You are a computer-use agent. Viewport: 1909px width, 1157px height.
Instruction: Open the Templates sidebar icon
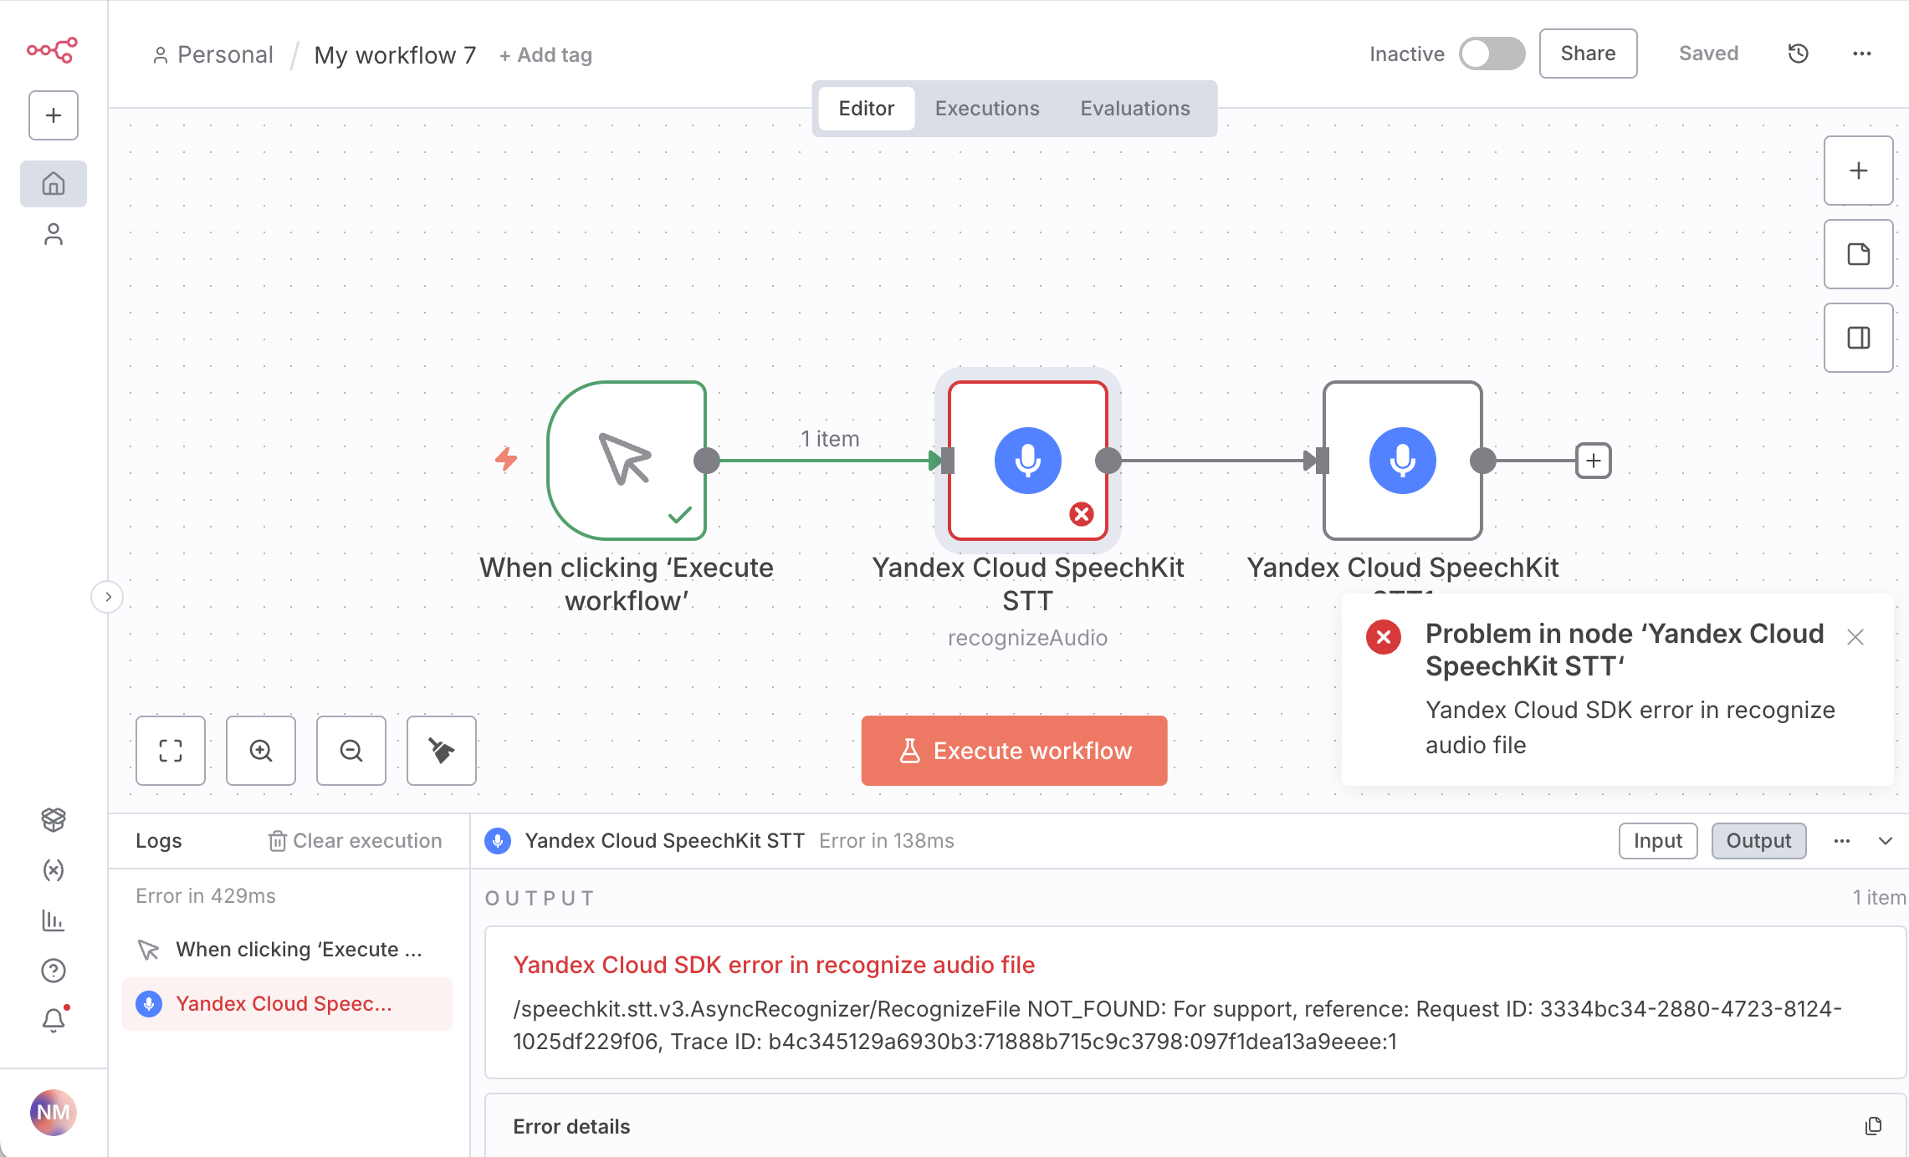53,820
